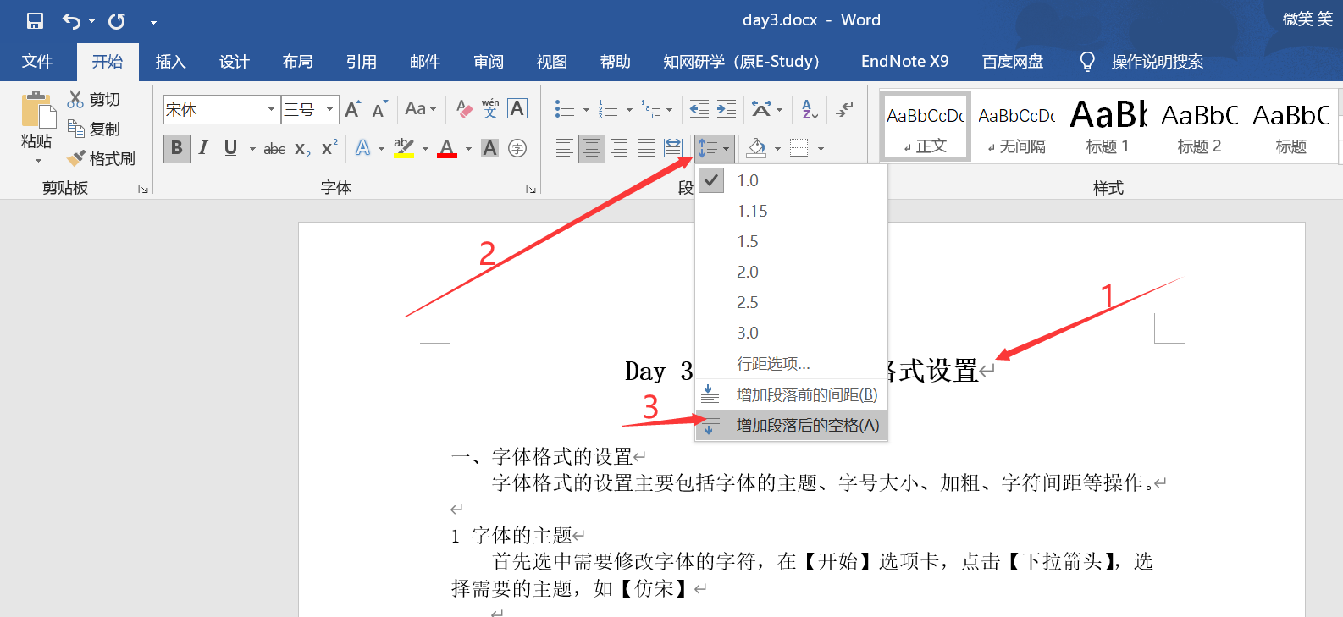The height and width of the screenshot is (617, 1343).
Task: Open the clipboard pane launcher next to 剪贴板
Action: [143, 189]
